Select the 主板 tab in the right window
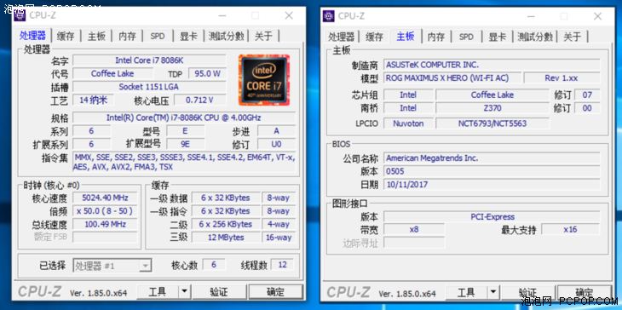 click(x=406, y=36)
